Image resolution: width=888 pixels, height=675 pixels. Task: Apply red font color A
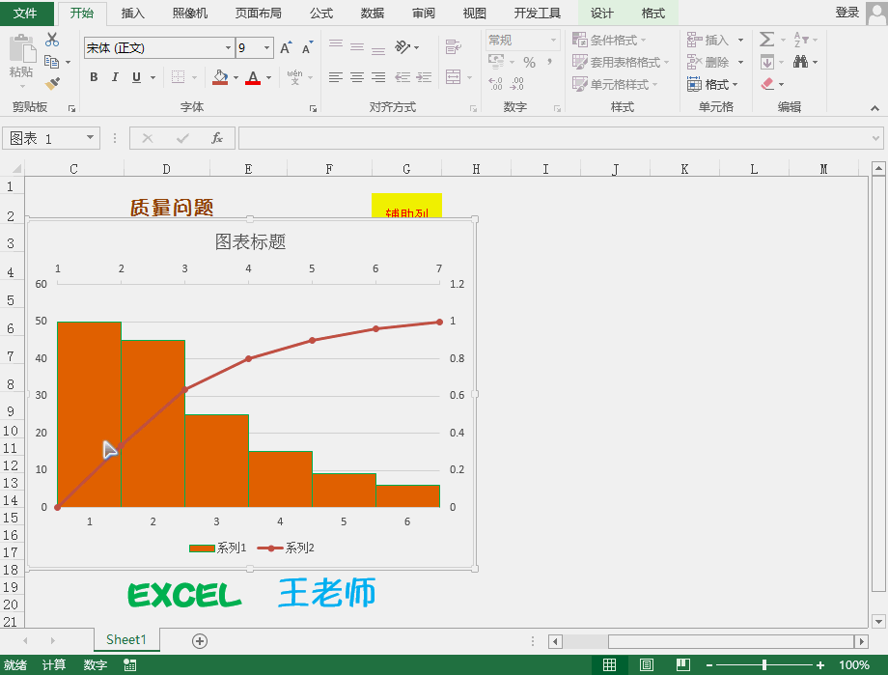pyautogui.click(x=253, y=77)
